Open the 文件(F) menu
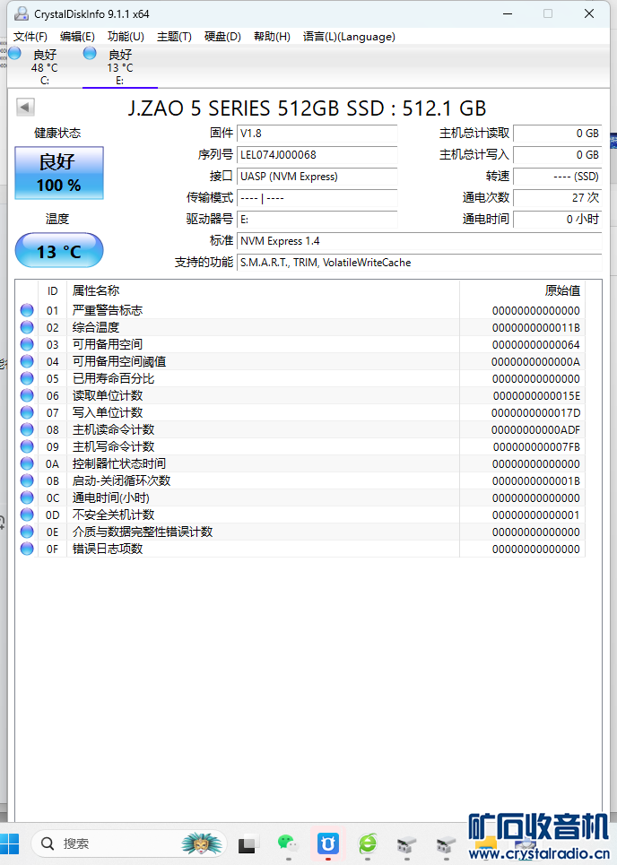This screenshot has height=865, width=617. (30, 37)
